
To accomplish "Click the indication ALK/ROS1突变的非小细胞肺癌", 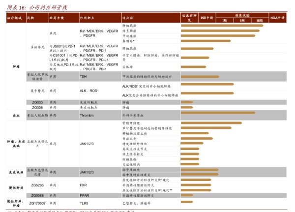I will click(x=147, y=87).
